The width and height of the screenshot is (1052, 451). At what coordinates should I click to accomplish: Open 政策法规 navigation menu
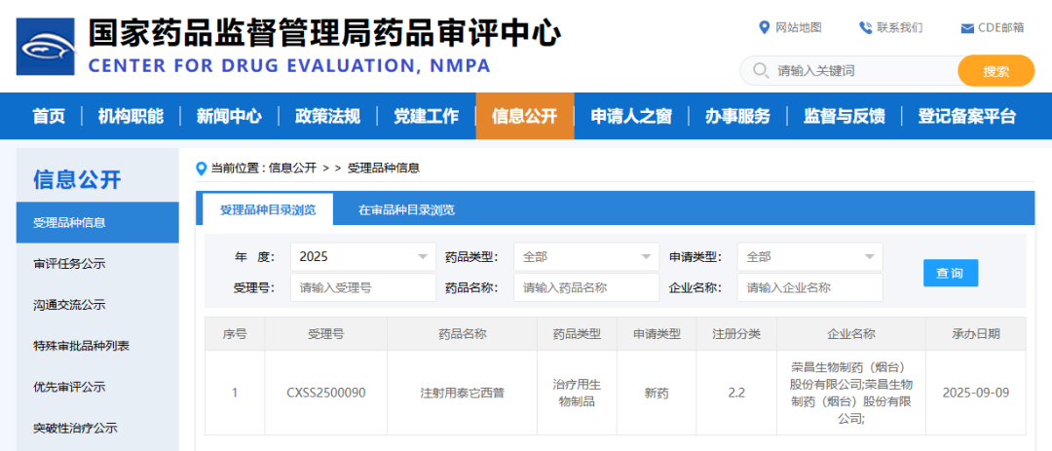[x=327, y=116]
